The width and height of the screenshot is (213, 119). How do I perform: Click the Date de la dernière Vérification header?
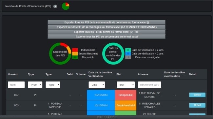(x=100, y=74)
